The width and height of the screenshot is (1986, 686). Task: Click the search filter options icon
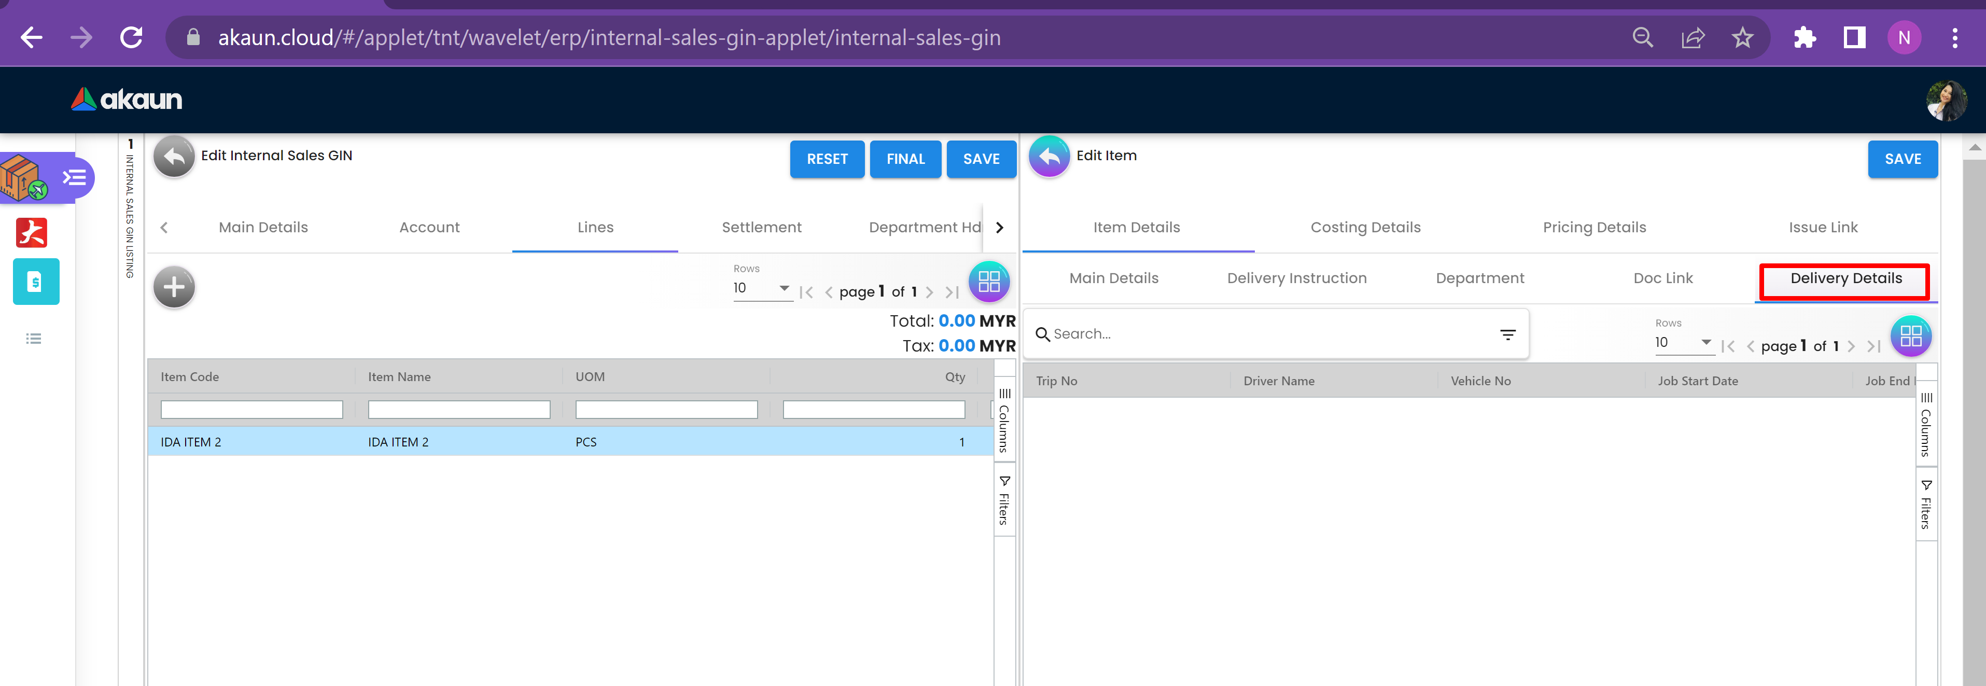[1507, 334]
